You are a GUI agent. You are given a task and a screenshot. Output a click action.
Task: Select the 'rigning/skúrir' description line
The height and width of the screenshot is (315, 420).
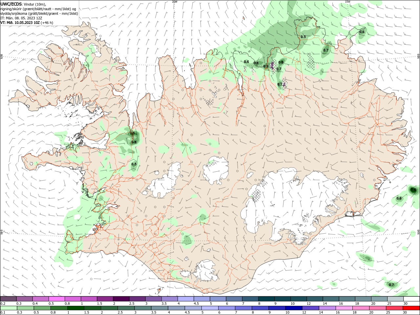(x=38, y=9)
